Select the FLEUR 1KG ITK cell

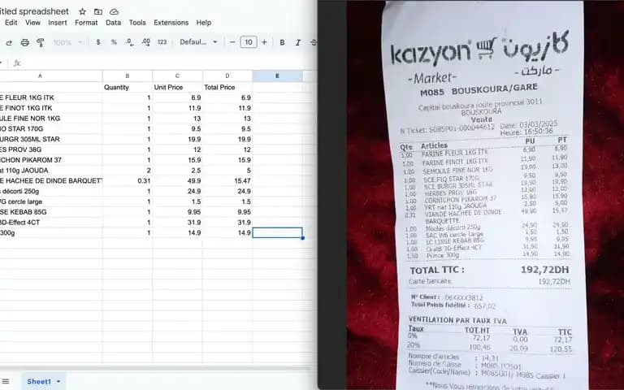[x=51, y=97]
